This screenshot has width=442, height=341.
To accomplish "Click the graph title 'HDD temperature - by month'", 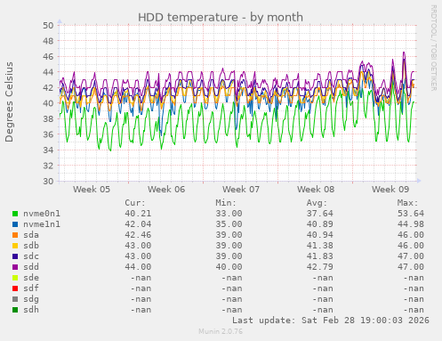I will [x=221, y=17].
